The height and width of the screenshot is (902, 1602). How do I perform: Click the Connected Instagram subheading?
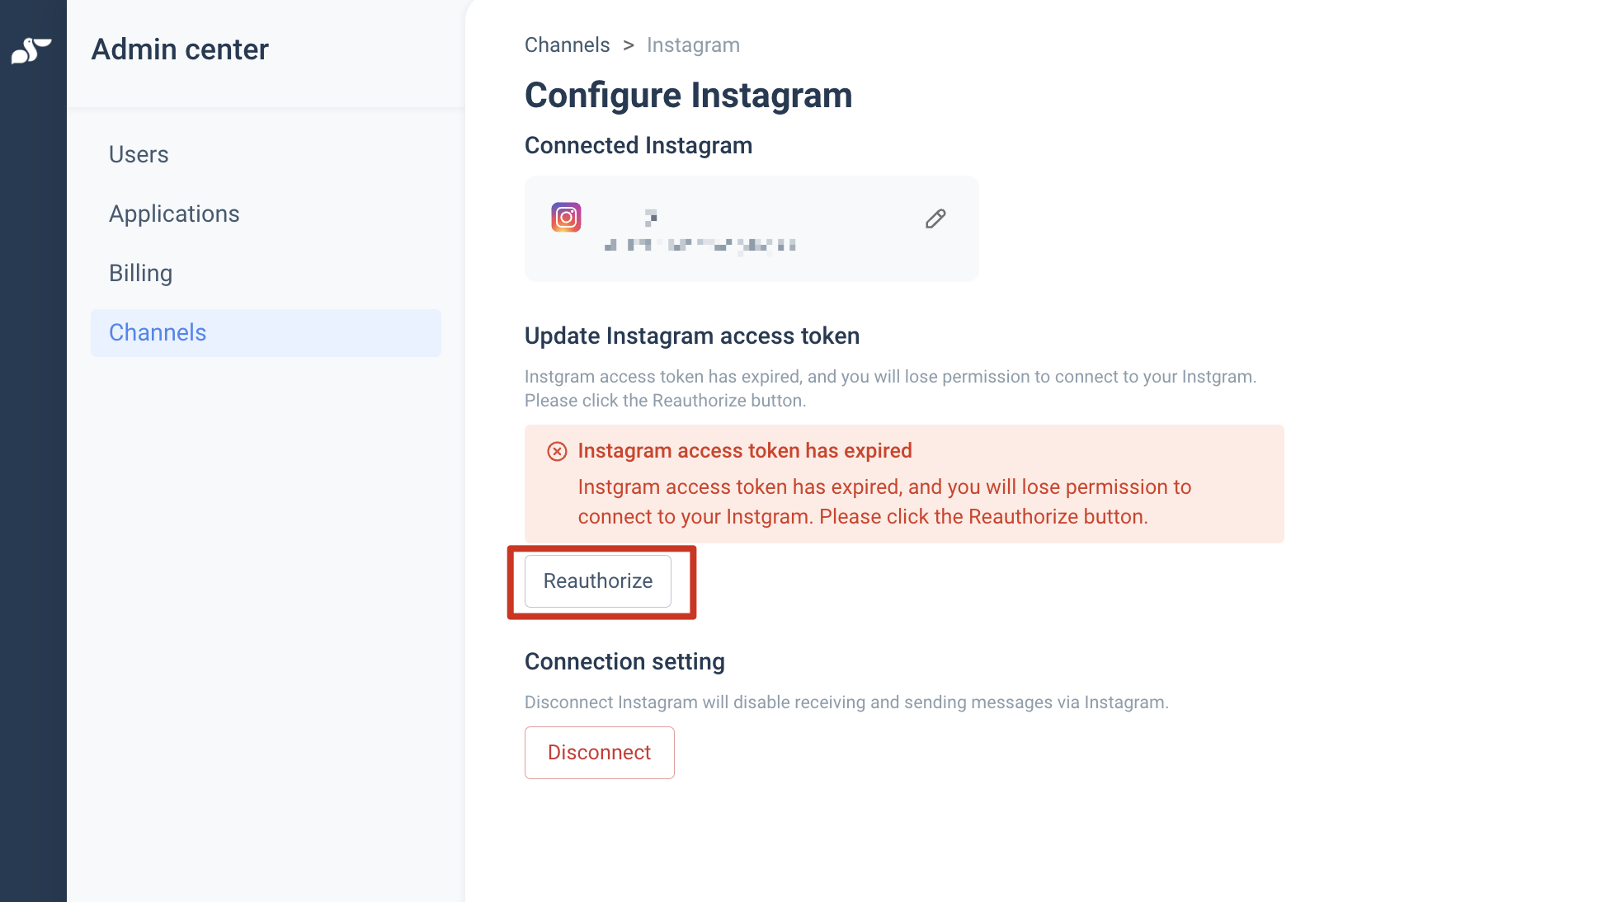pyautogui.click(x=638, y=145)
